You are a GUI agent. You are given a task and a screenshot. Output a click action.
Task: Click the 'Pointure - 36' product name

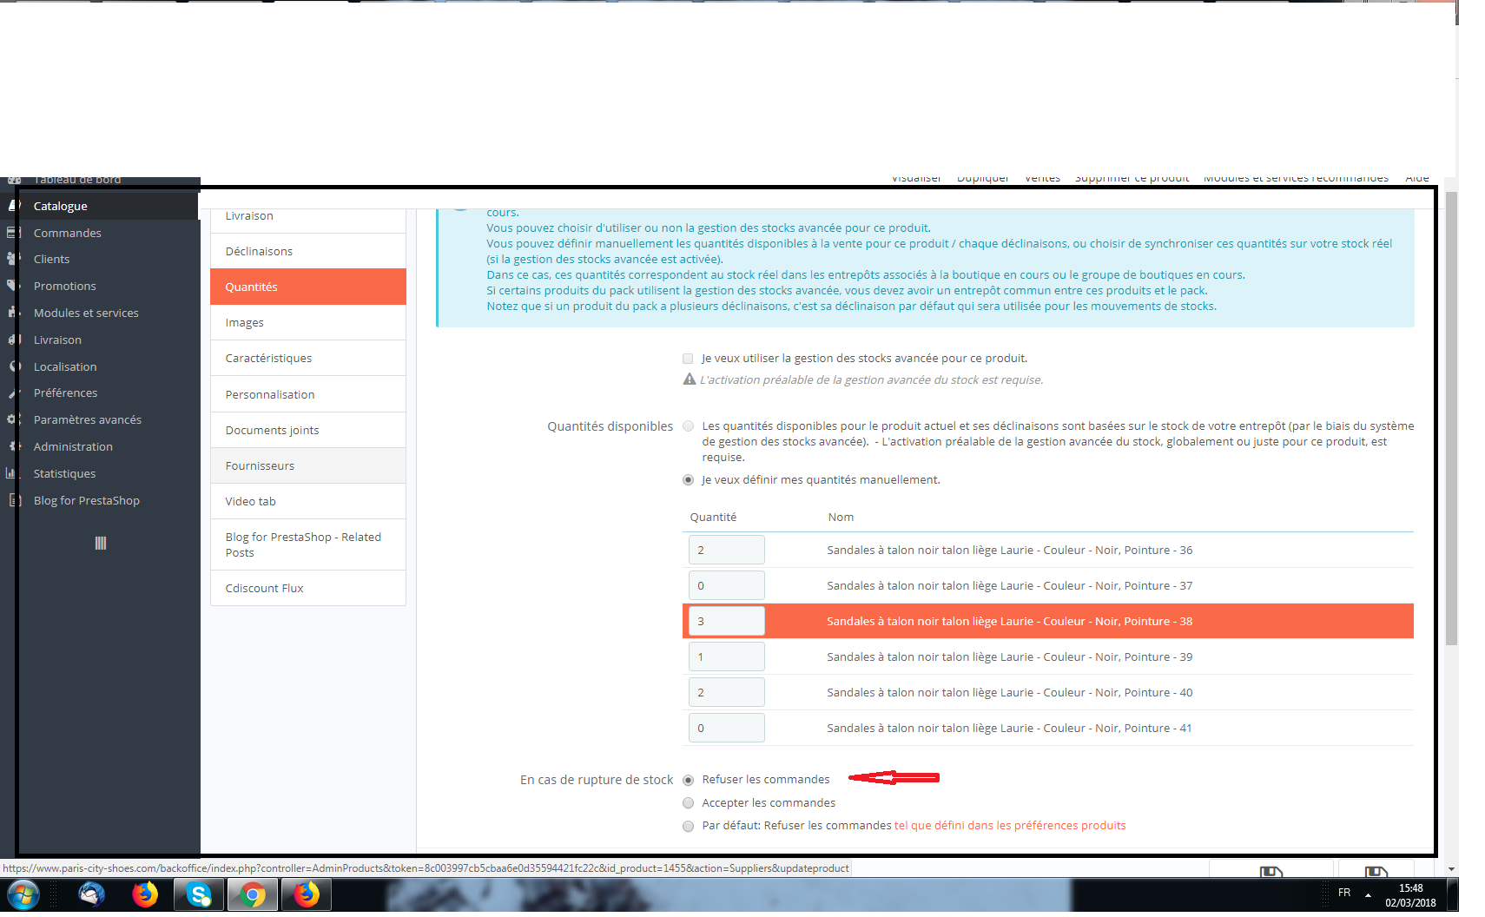point(1009,550)
